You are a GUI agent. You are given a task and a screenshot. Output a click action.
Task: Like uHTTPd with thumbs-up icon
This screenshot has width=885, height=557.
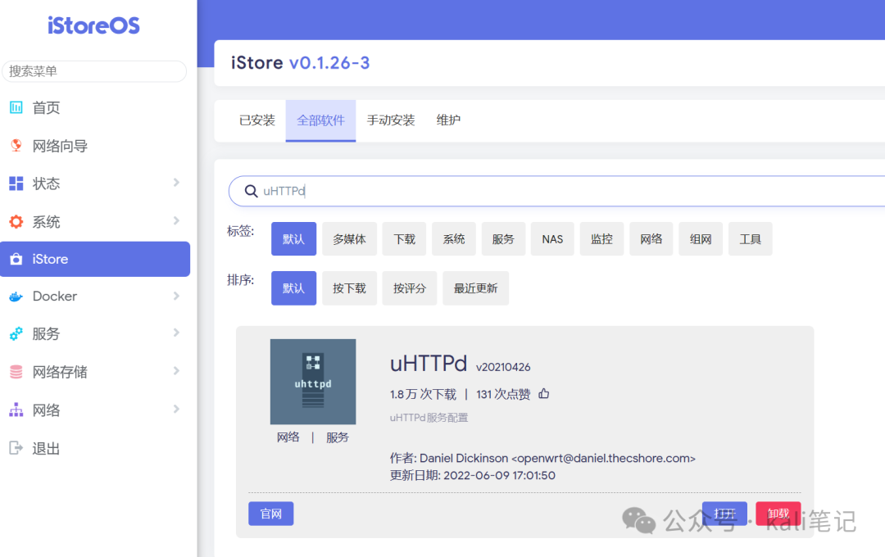(x=543, y=393)
